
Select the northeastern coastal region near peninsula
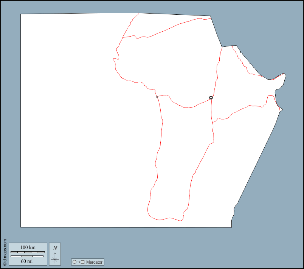click(242, 87)
